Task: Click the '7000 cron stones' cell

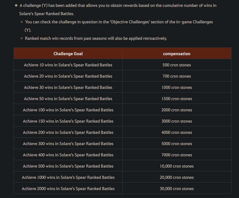Action: click(x=177, y=155)
